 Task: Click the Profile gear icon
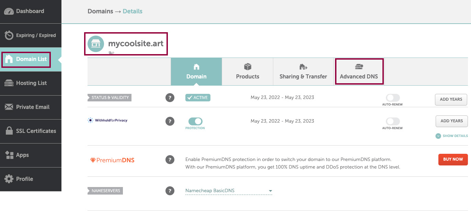click(x=9, y=179)
